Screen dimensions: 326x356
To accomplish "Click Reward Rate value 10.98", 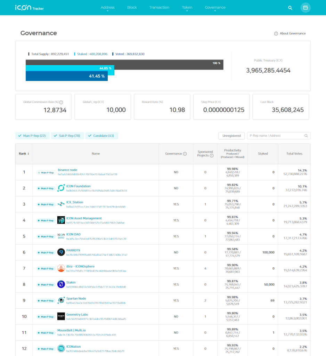I will pyautogui.click(x=177, y=110).
